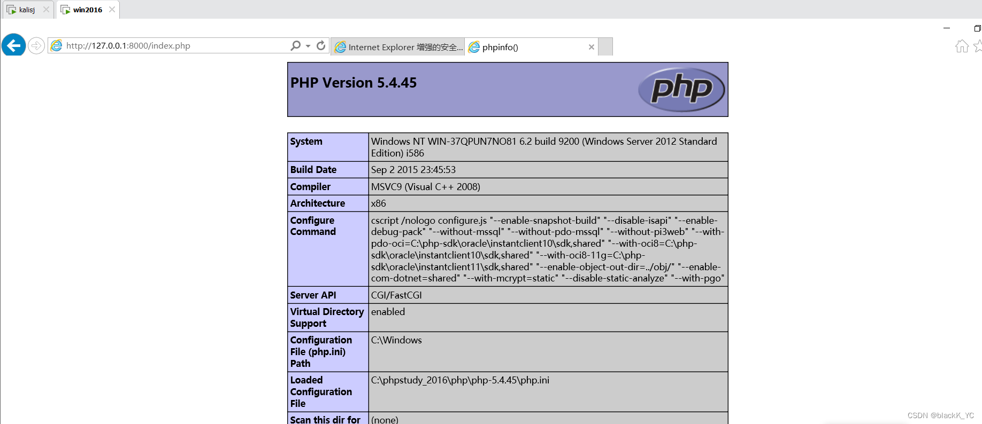Click the Loaded Configuration File label
Viewport: 982px width, 424px height.
pos(321,392)
